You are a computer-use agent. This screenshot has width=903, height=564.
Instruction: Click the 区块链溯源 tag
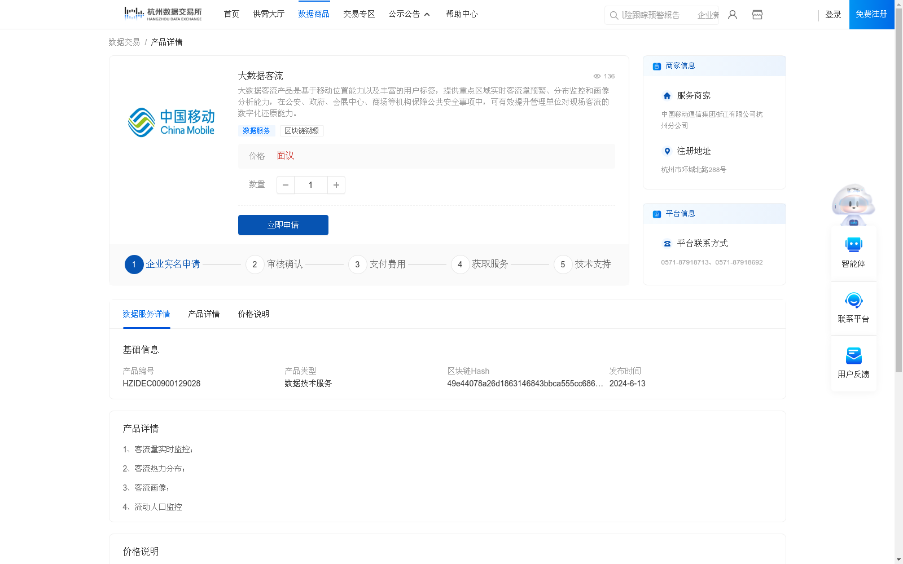tap(302, 131)
